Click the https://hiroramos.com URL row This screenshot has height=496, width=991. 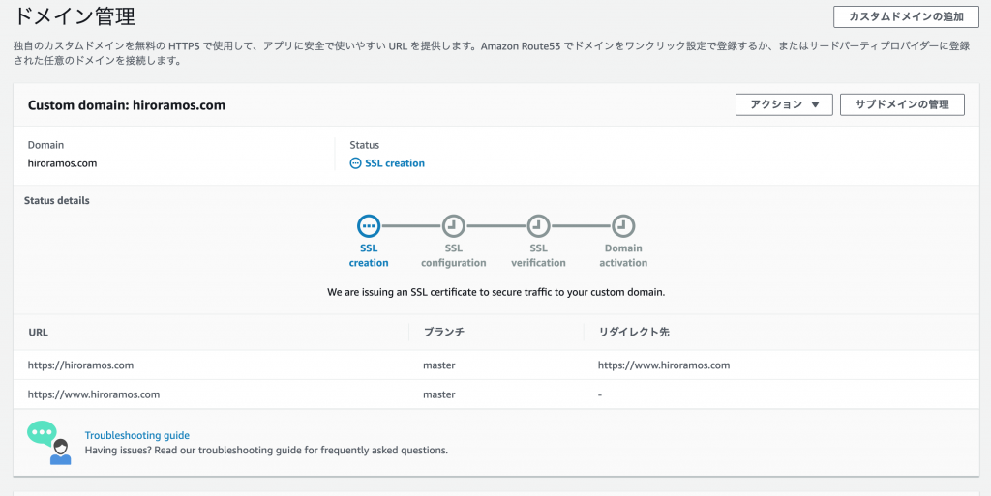(x=495, y=365)
